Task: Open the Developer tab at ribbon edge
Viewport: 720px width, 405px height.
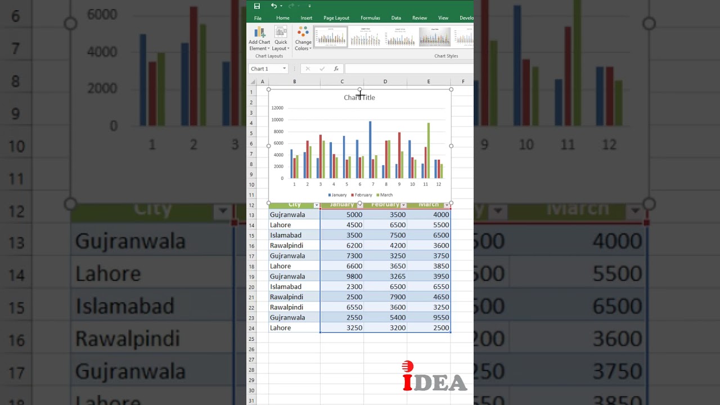Action: click(x=466, y=18)
